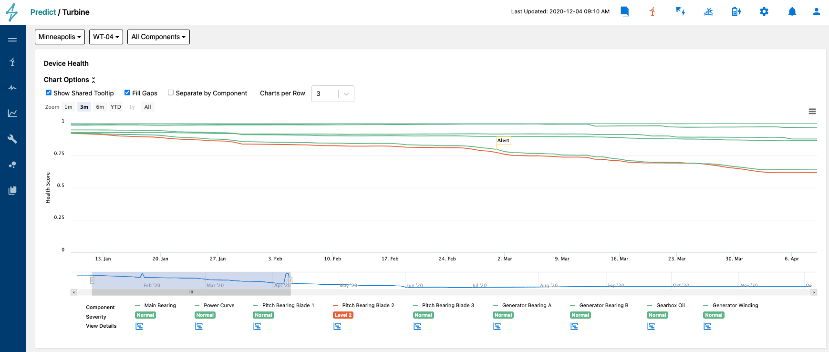Open the WT-04 turbine dropdown
829x352 pixels.
106,37
